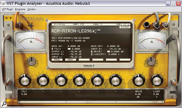182x108 pixels.
Task: Open the Window menu
Action: click(32, 9)
